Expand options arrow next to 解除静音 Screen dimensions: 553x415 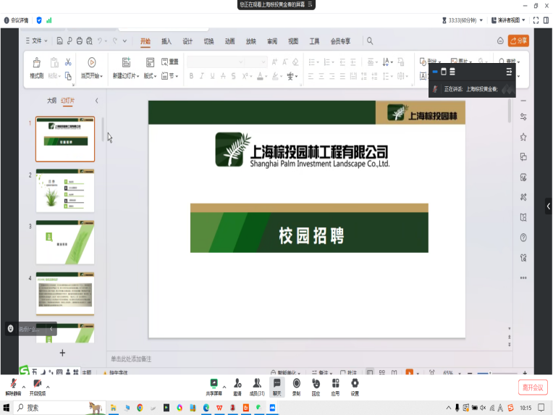click(x=24, y=387)
